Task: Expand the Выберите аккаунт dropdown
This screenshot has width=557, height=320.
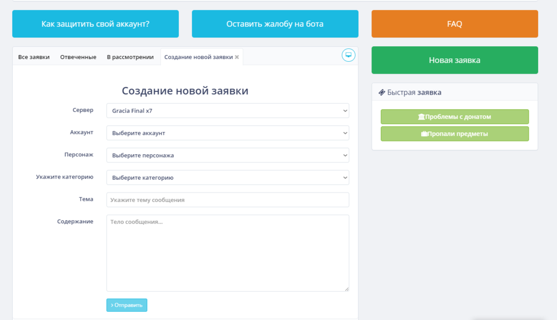Action: pyautogui.click(x=227, y=133)
